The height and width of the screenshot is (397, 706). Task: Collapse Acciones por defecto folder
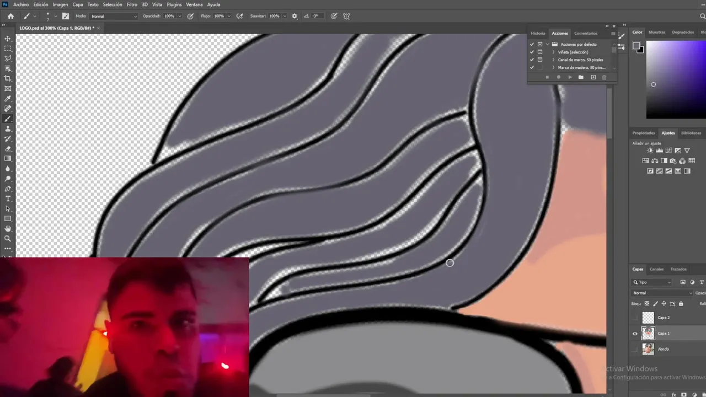pos(548,44)
